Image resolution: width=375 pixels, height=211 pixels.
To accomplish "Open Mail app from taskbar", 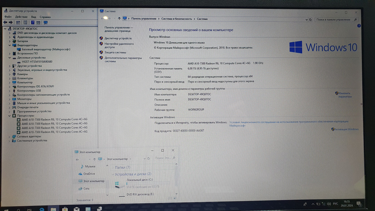I will (76, 209).
